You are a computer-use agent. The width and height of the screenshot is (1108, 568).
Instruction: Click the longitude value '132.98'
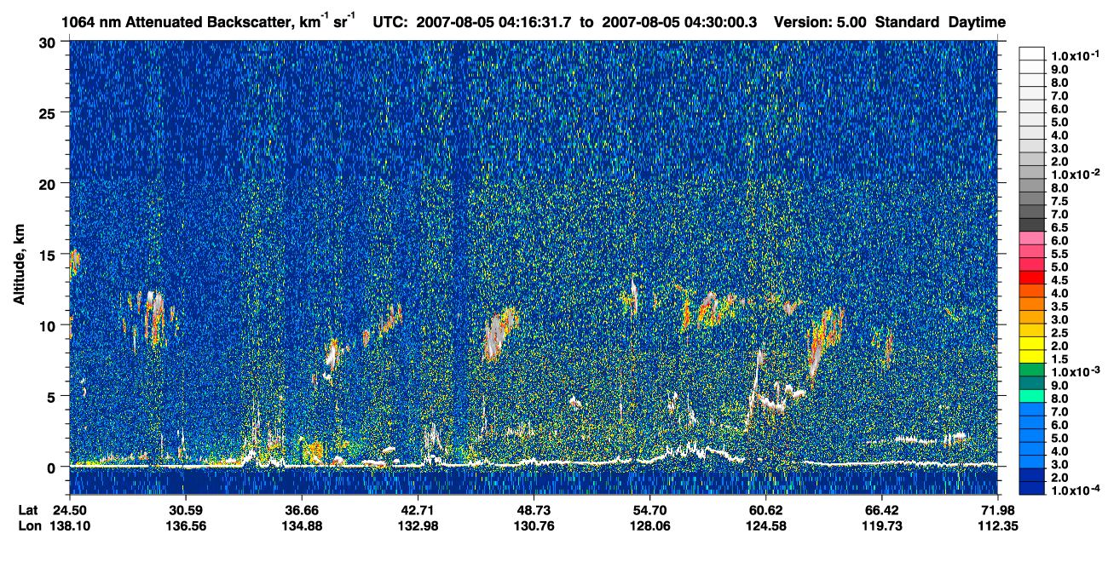click(x=418, y=525)
